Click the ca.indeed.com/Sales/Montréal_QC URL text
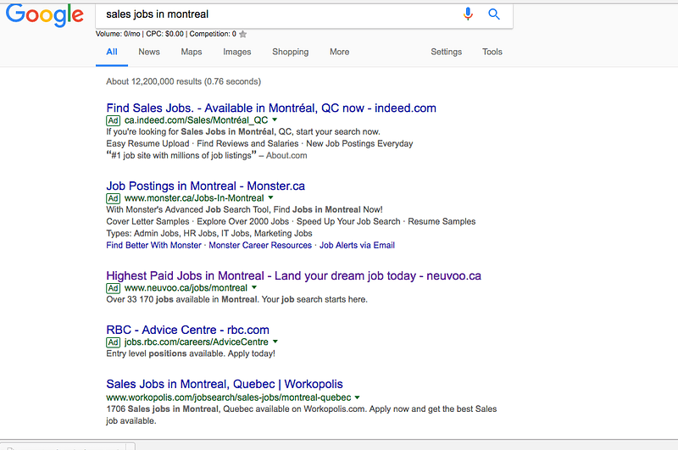Image resolution: width=678 pixels, height=450 pixels. 197,120
